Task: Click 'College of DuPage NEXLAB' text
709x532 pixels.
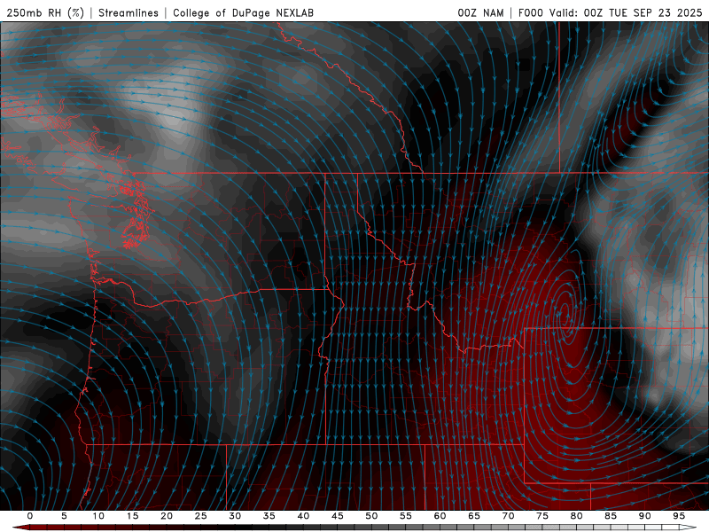Action: pos(243,12)
